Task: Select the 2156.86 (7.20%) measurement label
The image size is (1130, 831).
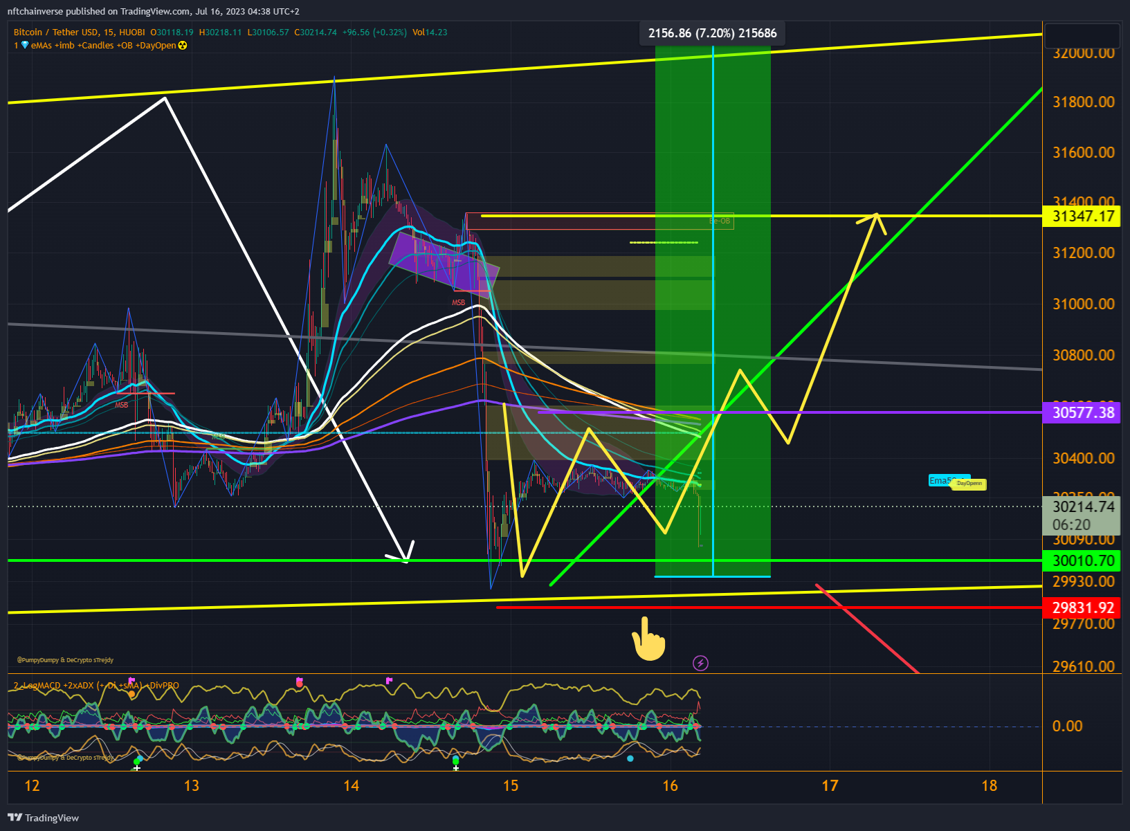Action: (x=712, y=33)
